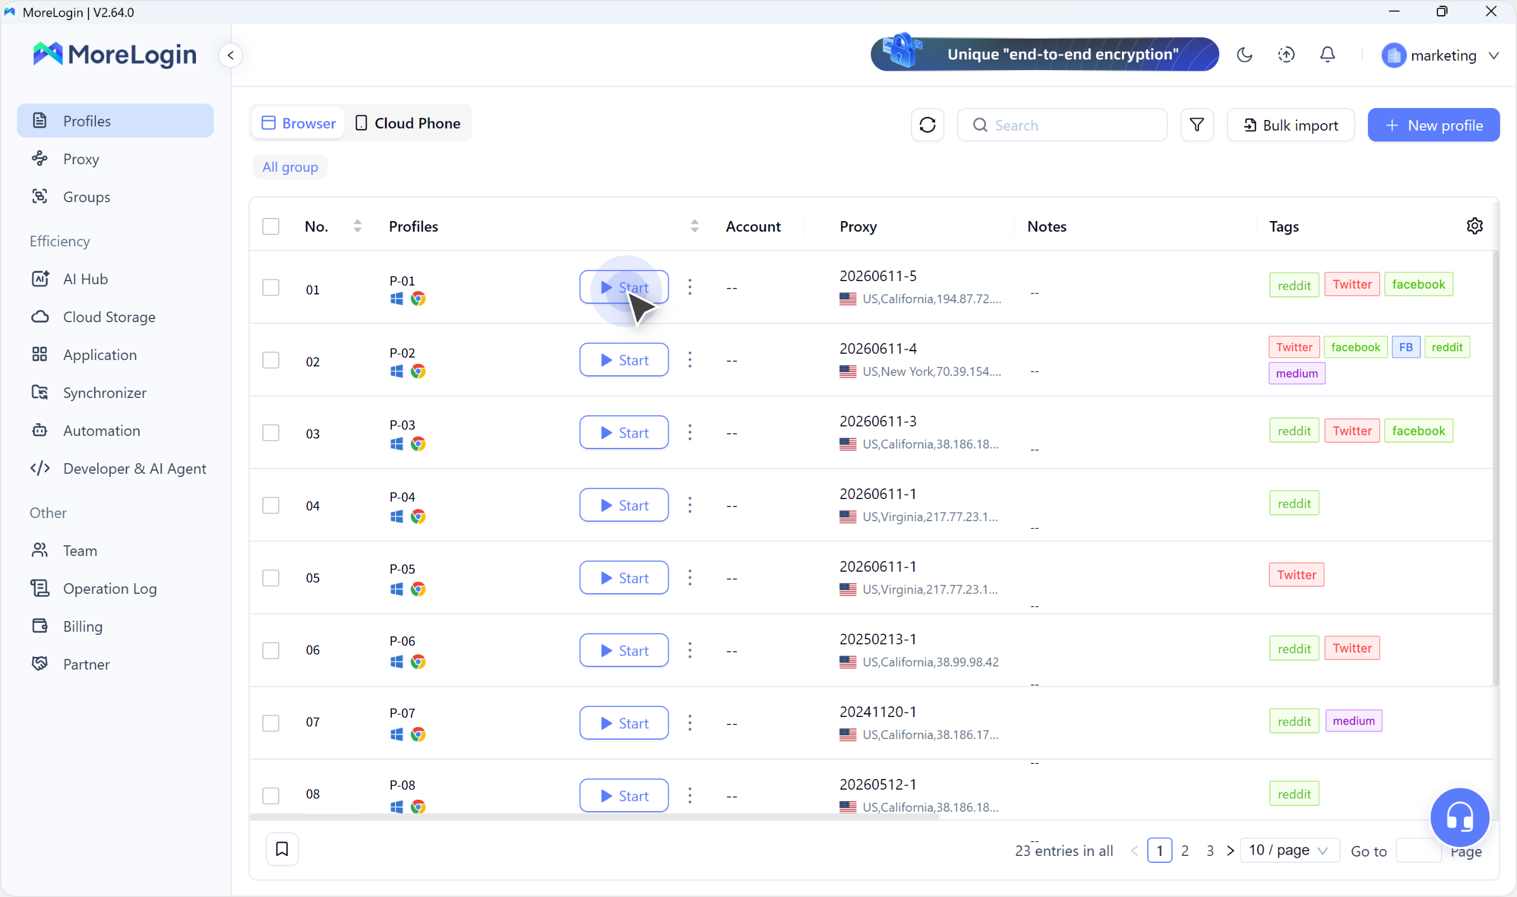Open AI Hub in the sidebar

115,279
